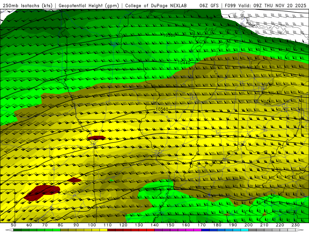
Task: Click the 'F099' forecast hour text
Action: point(230,5)
